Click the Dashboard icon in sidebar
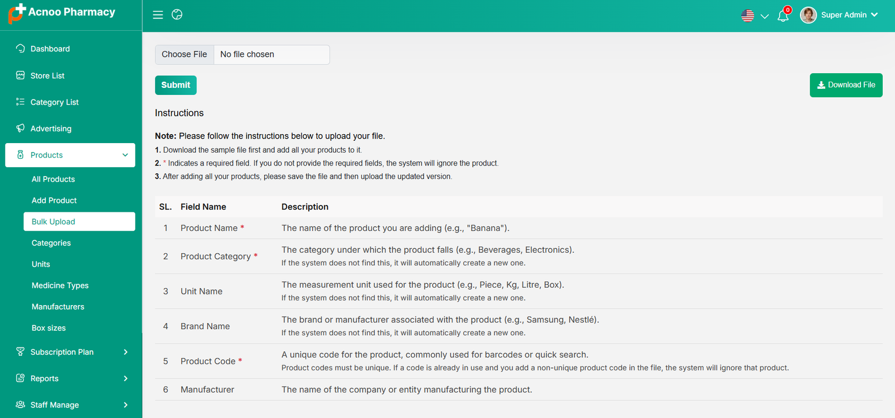This screenshot has height=418, width=895. [21, 49]
